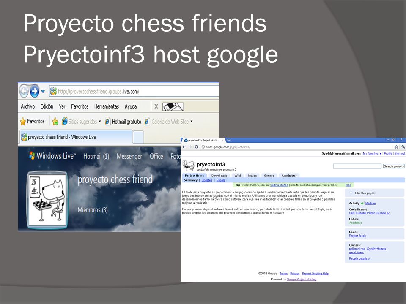Click the add to favorites bar star icon
The width and height of the screenshot is (406, 304).
point(55,122)
